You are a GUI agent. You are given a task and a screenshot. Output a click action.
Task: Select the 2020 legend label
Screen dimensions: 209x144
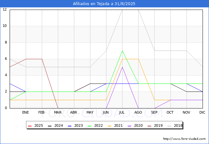coord(138,125)
